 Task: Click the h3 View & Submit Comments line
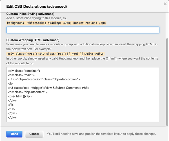(x=48, y=88)
